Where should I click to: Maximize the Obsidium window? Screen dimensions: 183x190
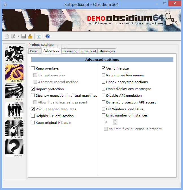click(165, 3)
